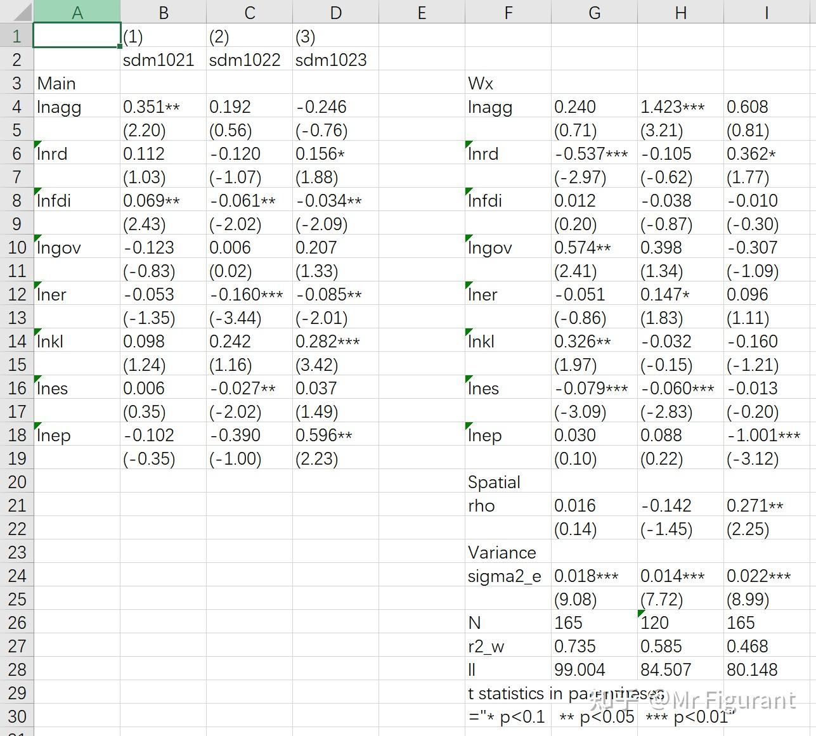Click cell with value 0.326**
The width and height of the screenshot is (816, 736).
(594, 340)
